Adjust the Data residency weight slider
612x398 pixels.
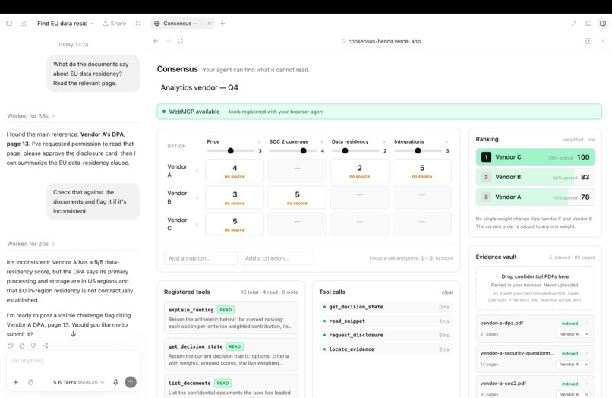(x=355, y=150)
